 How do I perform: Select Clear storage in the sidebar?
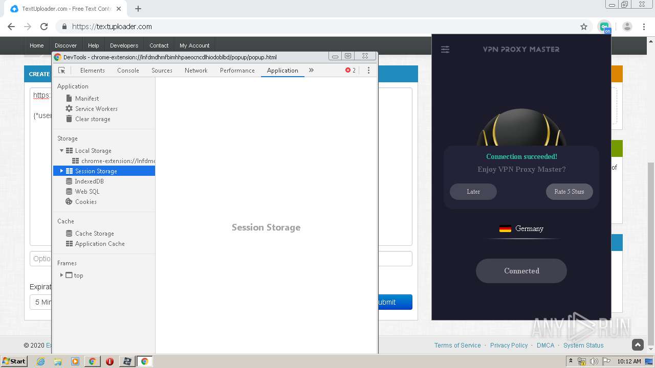pyautogui.click(x=93, y=119)
